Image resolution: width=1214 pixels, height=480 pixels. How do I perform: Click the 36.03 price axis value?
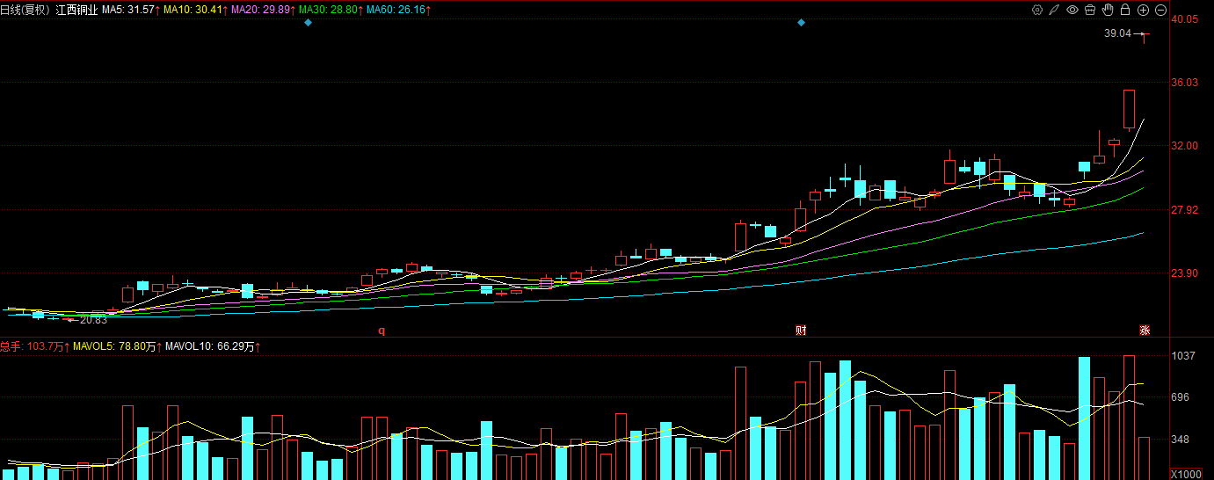(1186, 83)
